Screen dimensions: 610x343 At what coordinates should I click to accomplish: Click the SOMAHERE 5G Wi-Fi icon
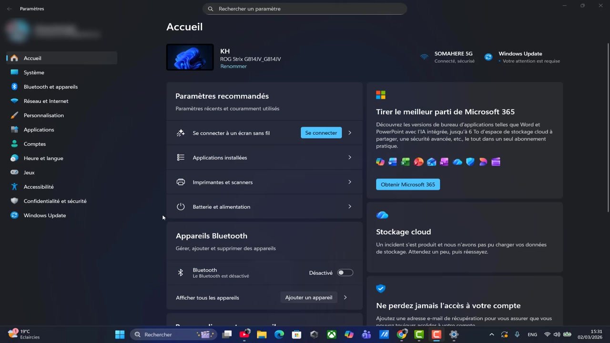click(x=424, y=57)
